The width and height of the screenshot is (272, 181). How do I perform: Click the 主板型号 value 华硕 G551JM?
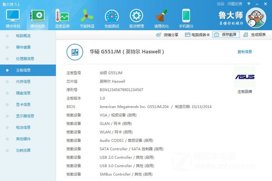111,73
